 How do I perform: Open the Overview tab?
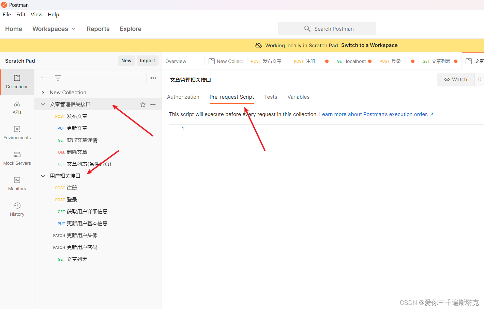[176, 61]
